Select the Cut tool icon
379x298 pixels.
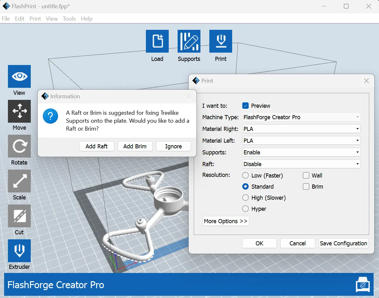point(19,216)
